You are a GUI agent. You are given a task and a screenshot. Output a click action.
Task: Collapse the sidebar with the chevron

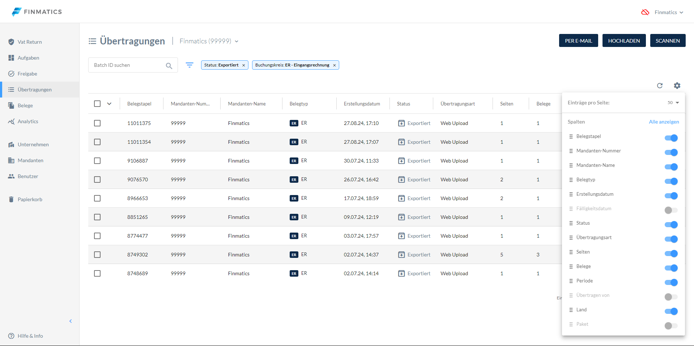coord(71,321)
